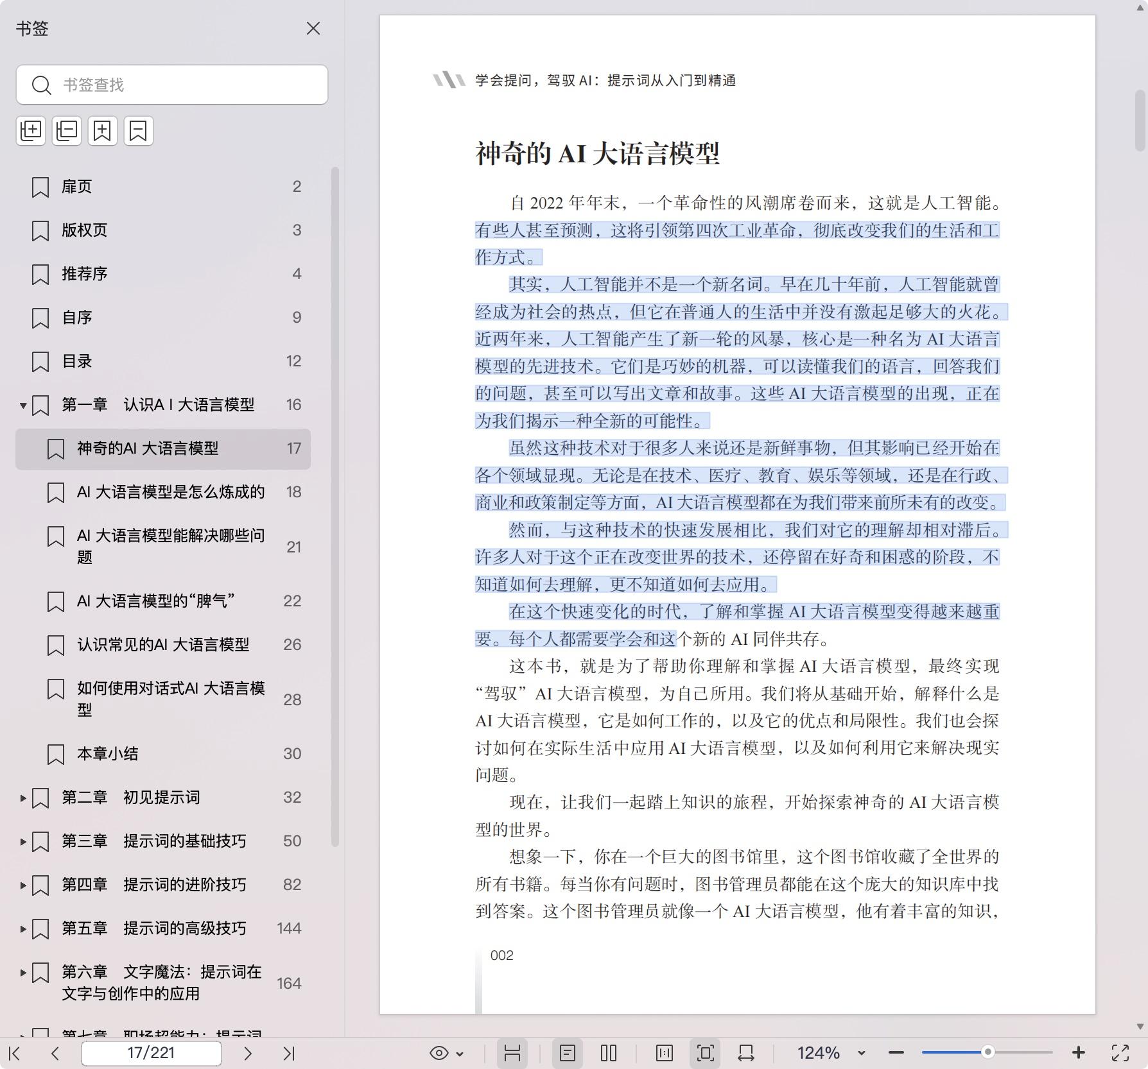
Task: Go to first page button
Action: 15,1053
